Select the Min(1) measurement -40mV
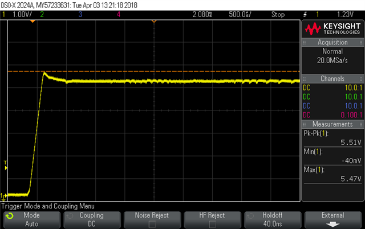The width and height of the screenshot is (365, 229). [x=332, y=156]
